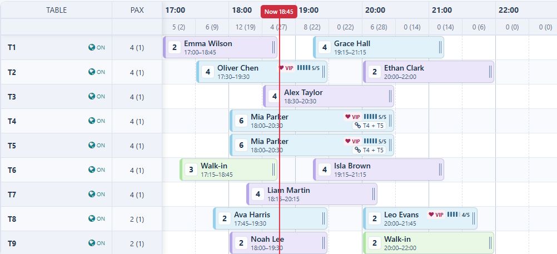This screenshot has width=557, height=254.
Task: Toggle online availability for table T9
Action: tap(97, 243)
